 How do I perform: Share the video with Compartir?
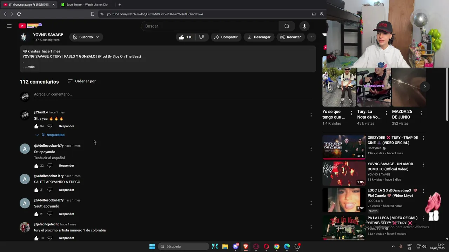point(226,37)
